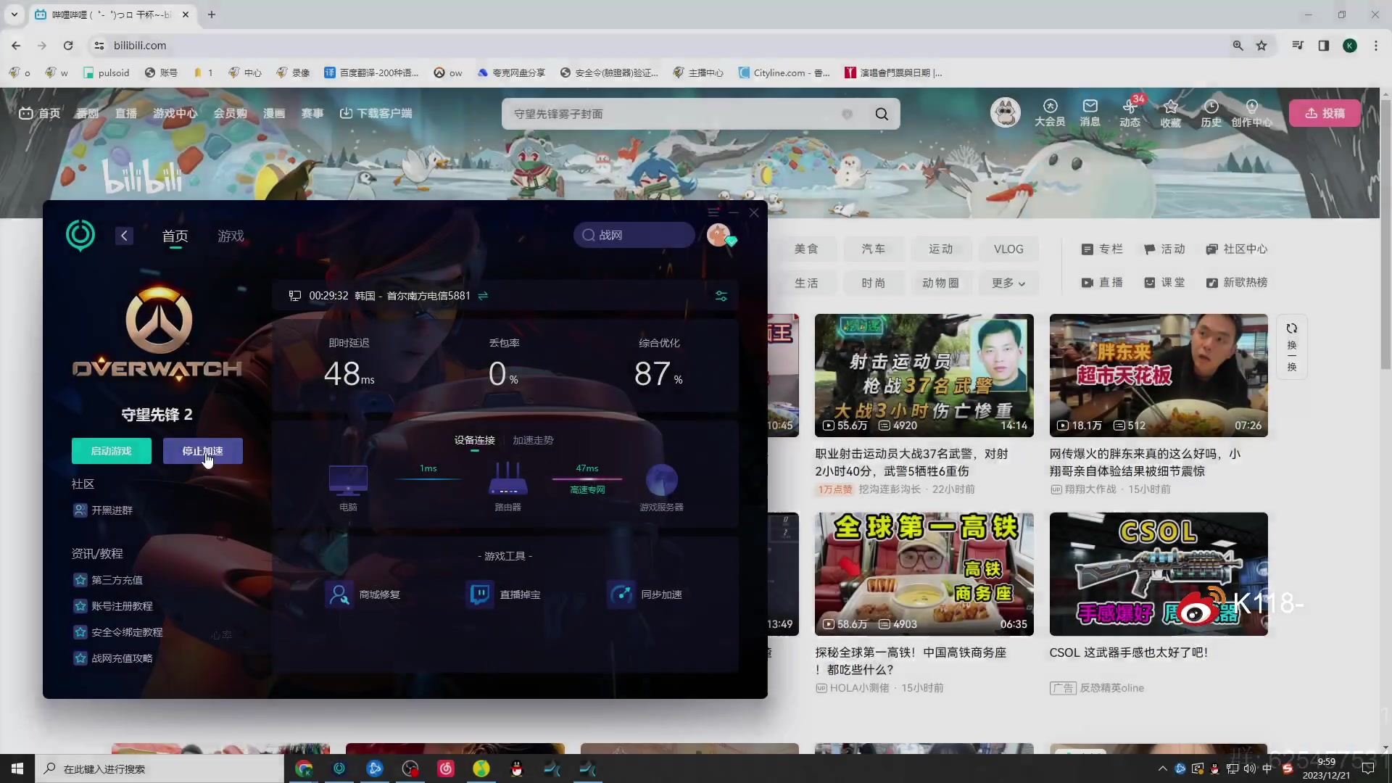Go back with the accelerator's back arrow
The height and width of the screenshot is (783, 1392).
pyautogui.click(x=124, y=236)
